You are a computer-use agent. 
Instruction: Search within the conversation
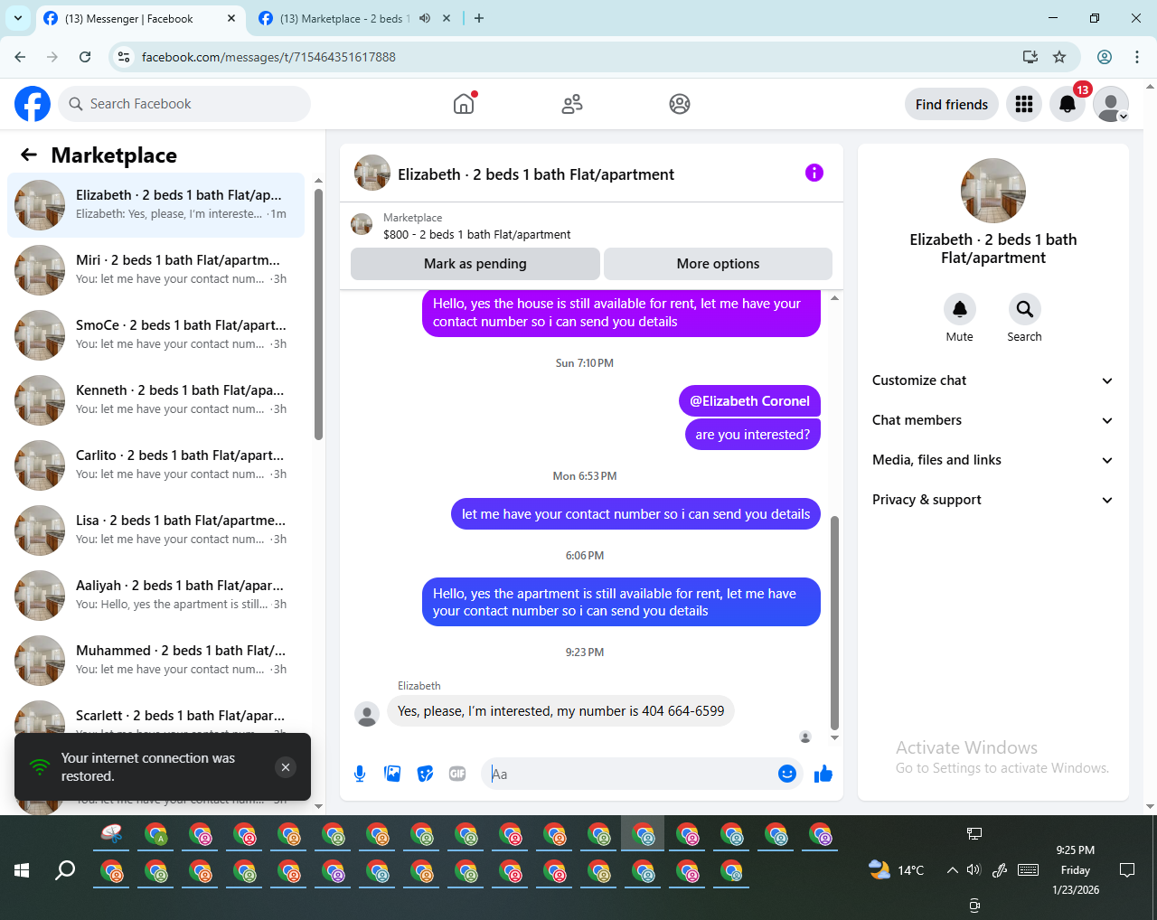pyautogui.click(x=1024, y=309)
